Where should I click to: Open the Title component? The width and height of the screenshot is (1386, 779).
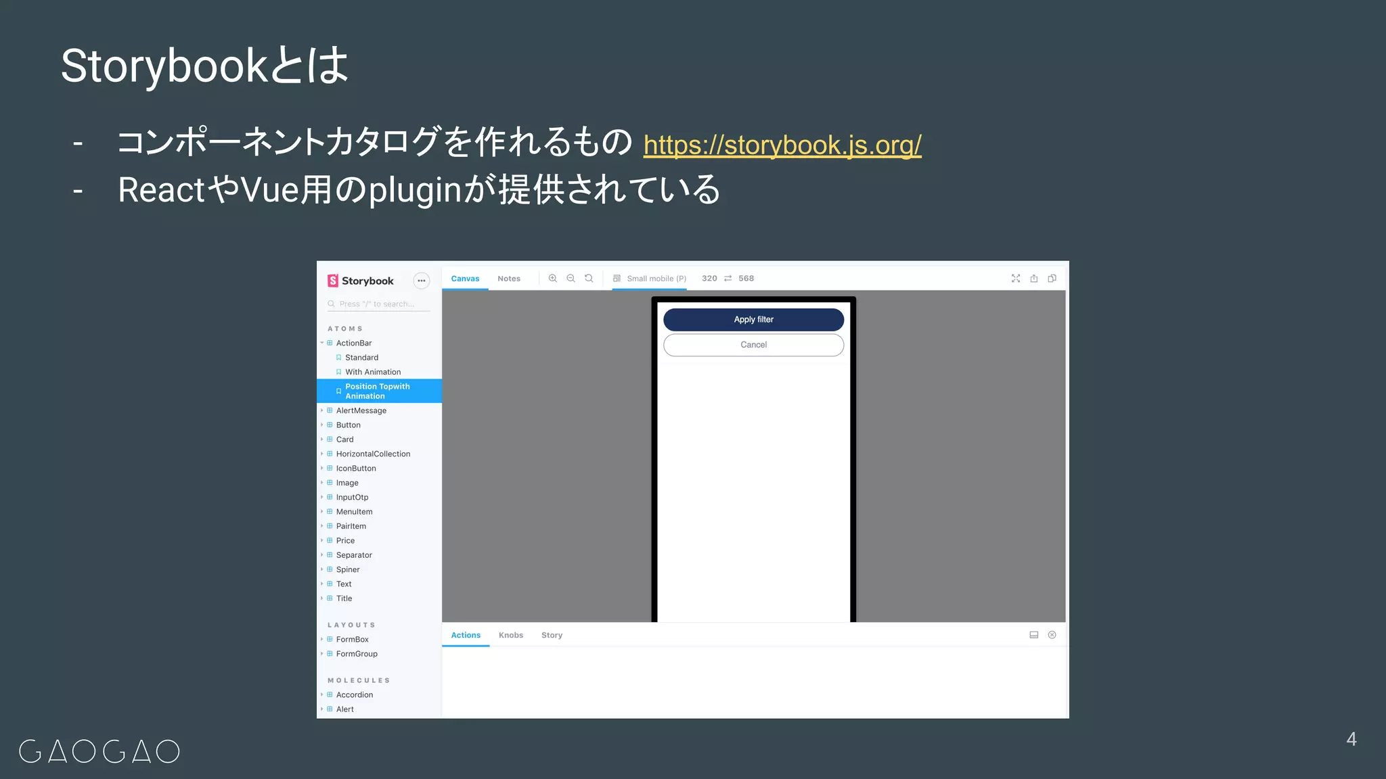344,598
